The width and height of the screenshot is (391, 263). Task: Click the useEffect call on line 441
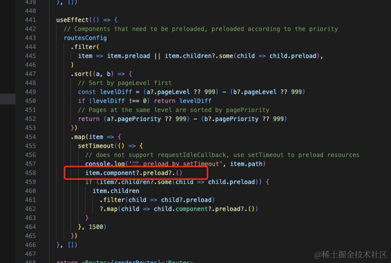point(72,20)
